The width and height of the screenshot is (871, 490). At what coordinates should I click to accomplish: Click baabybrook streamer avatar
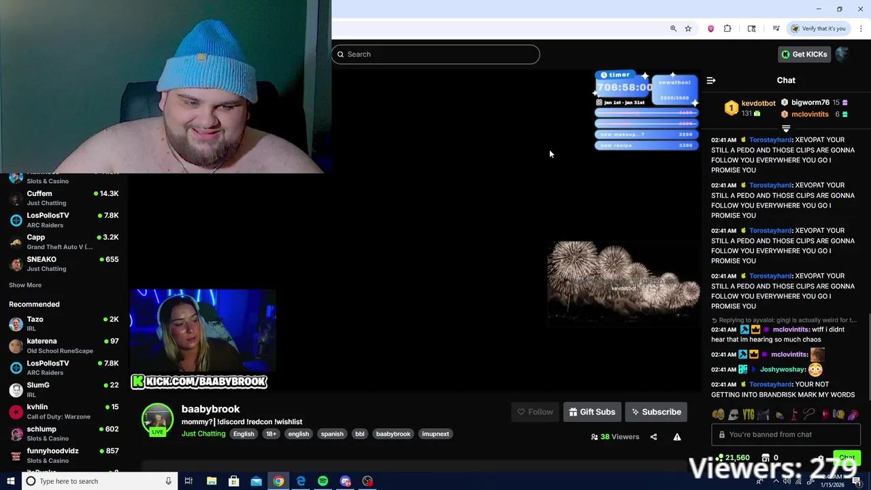(x=157, y=419)
